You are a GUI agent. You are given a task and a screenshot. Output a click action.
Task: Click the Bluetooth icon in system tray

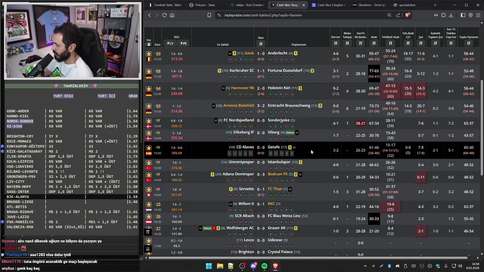pyautogui.click(x=389, y=266)
